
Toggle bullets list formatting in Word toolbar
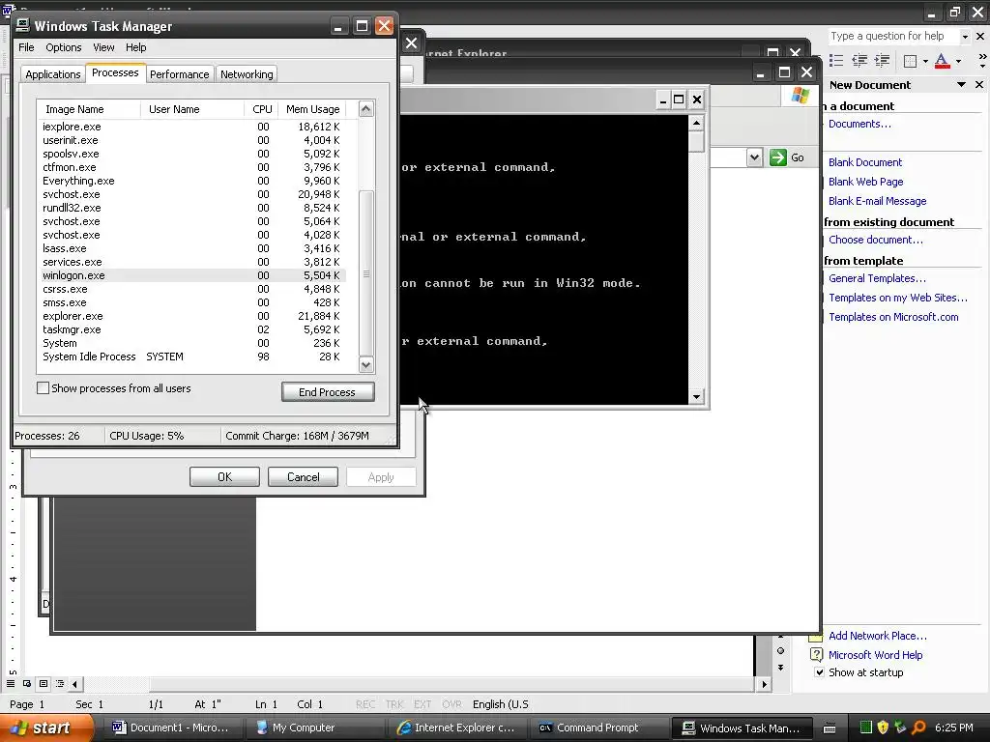(x=836, y=61)
